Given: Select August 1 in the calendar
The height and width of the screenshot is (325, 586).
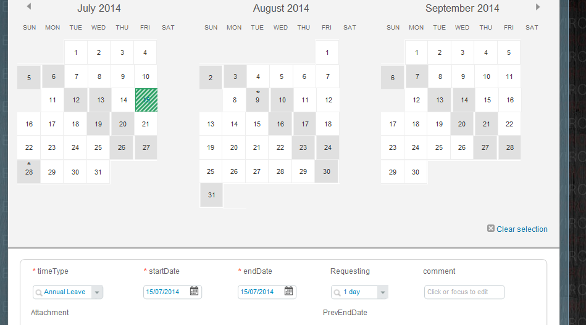Looking at the screenshot, I should click(x=327, y=52).
